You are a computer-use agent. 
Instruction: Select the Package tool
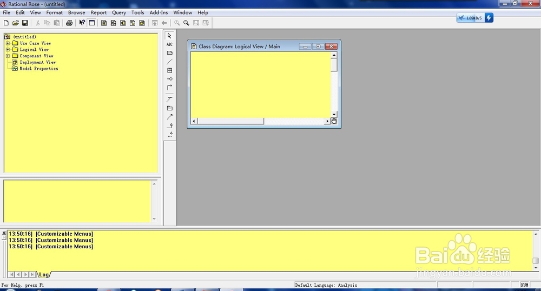169,108
